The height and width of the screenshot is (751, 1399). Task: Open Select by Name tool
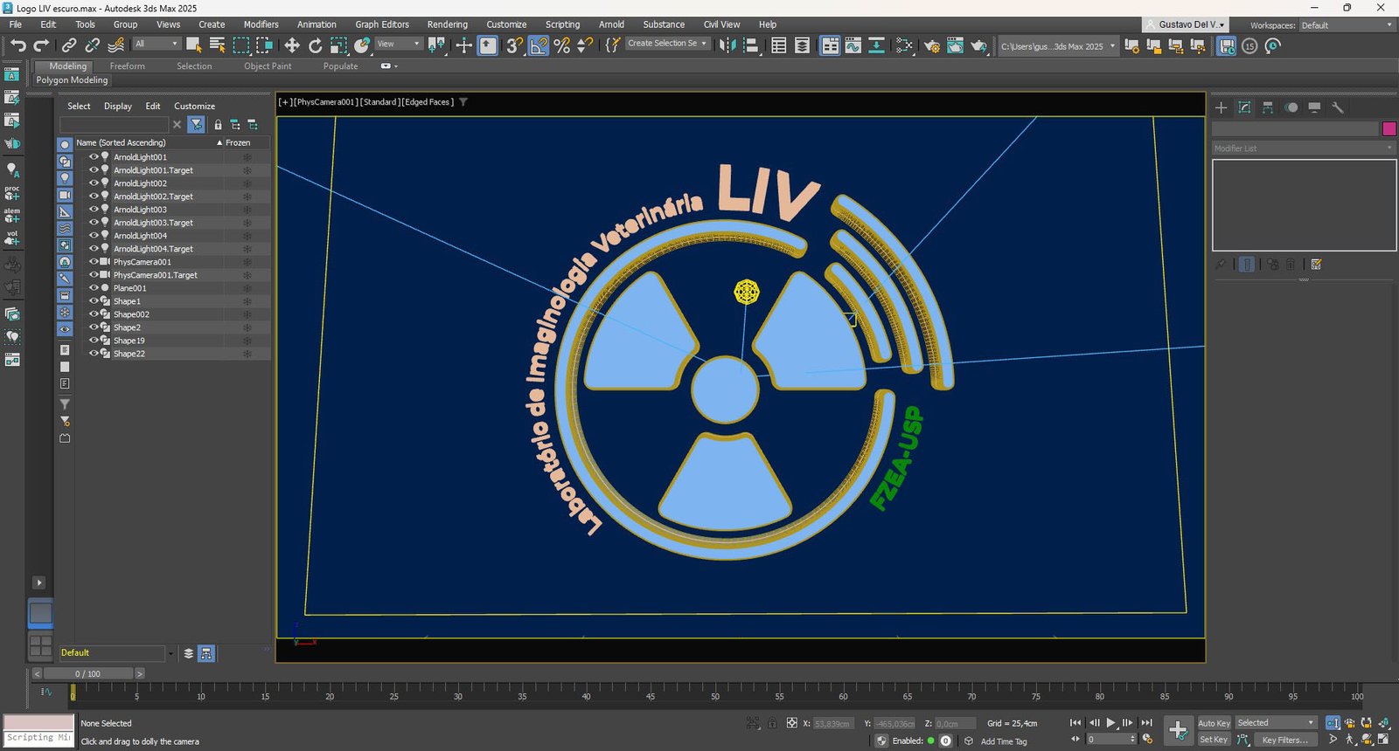pos(218,45)
